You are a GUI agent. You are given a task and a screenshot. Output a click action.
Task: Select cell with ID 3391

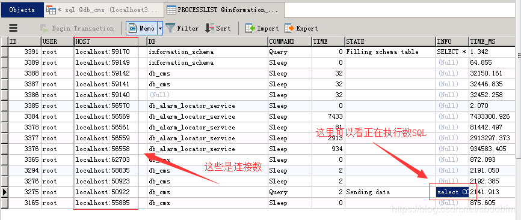tap(25, 52)
